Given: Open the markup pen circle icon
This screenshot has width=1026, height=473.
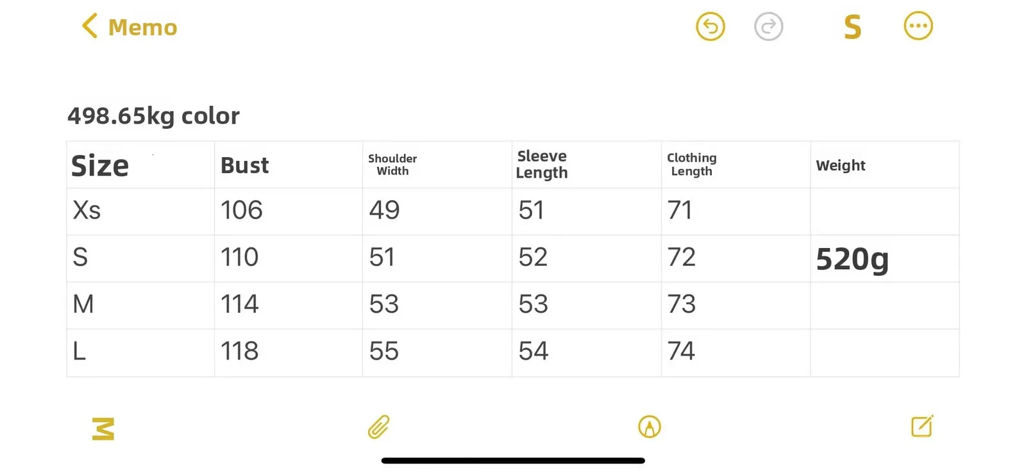Looking at the screenshot, I should 650,427.
